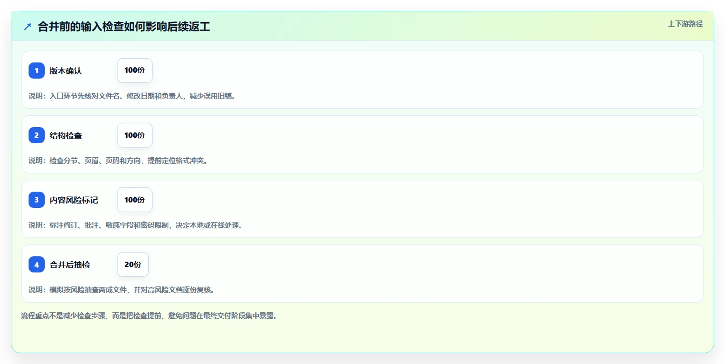Click the footer note starting 流程重点不是减少检查步骤
The image size is (725, 364).
click(x=149, y=316)
